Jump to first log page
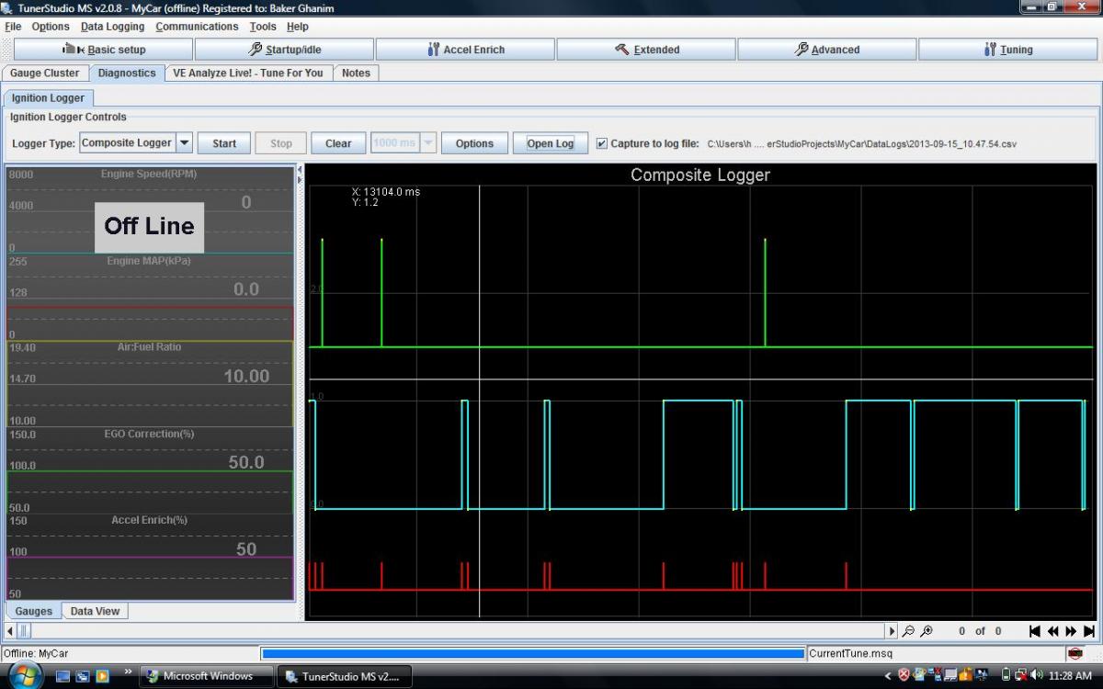 click(x=1035, y=631)
